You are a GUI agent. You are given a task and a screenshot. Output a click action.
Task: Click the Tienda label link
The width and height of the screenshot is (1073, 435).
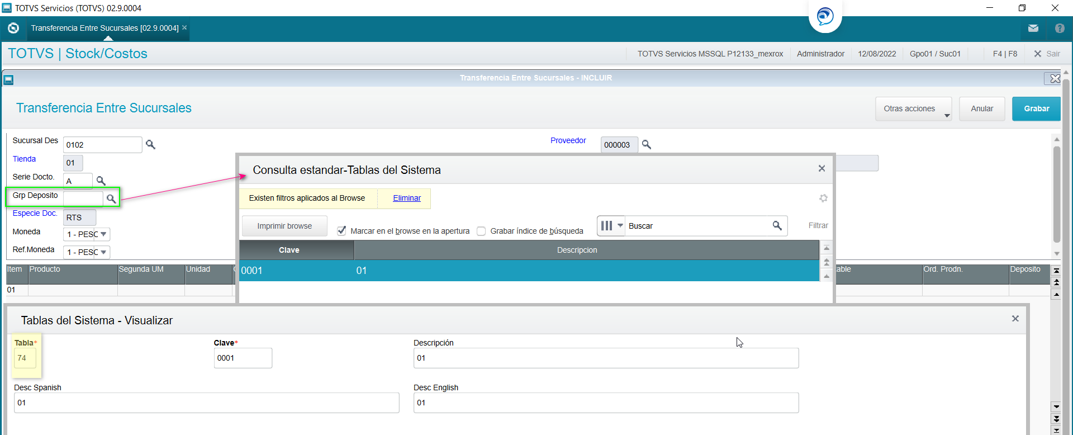point(24,159)
